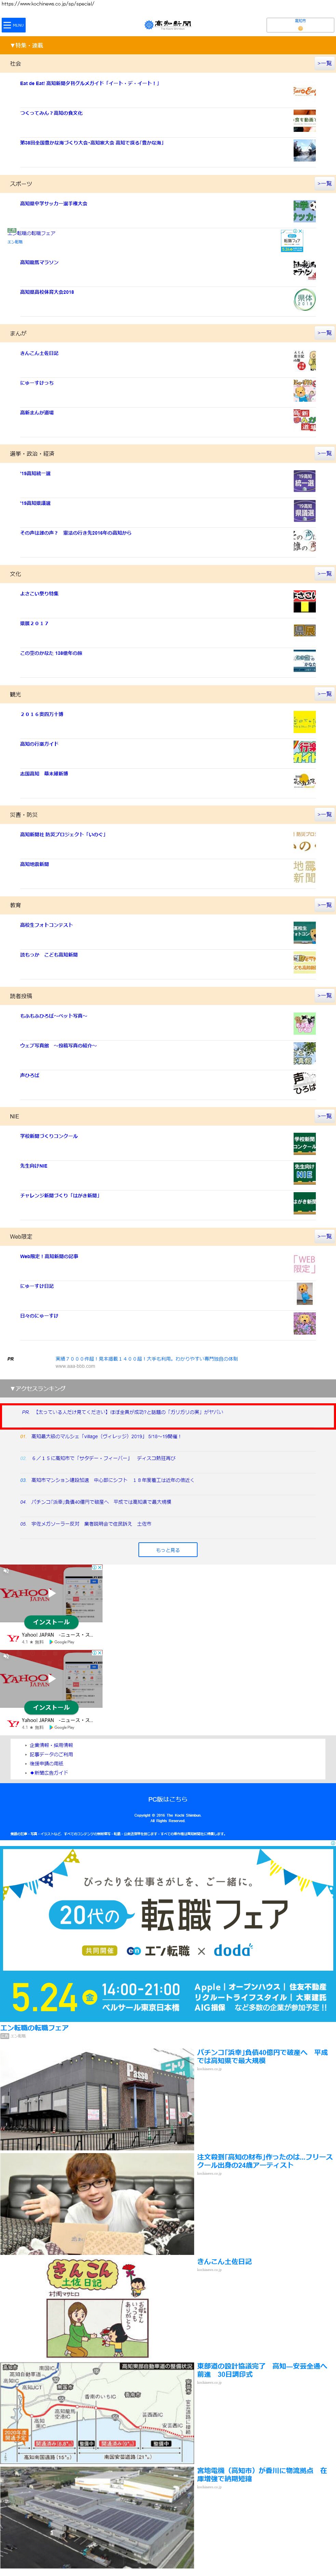Screen dimensions: 336x2576
Task: Switch to PC版はこちら in the blue footer
Action: coord(168,1799)
